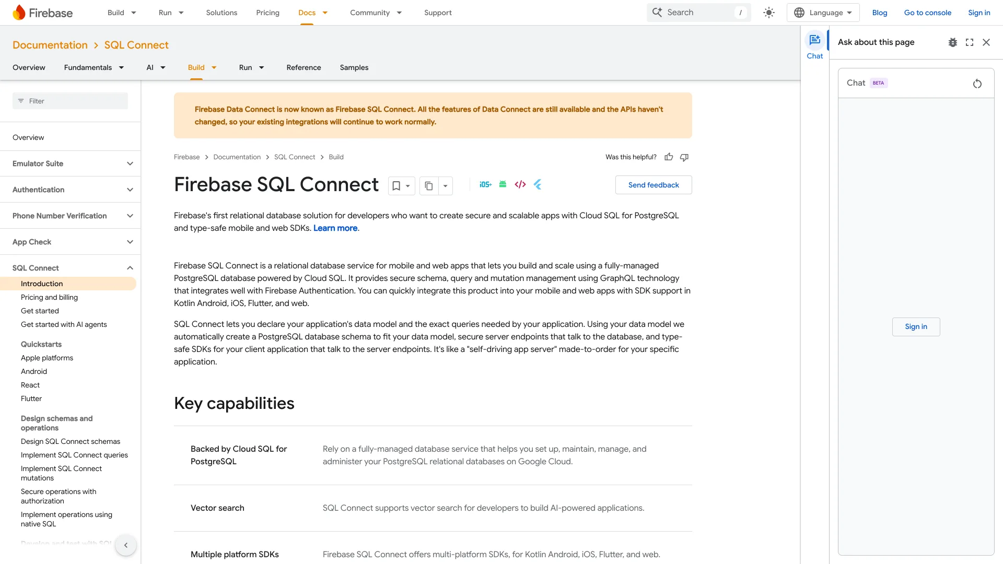This screenshot has width=1003, height=564.
Task: Click the bookmark icon next to title
Action: pyautogui.click(x=396, y=186)
